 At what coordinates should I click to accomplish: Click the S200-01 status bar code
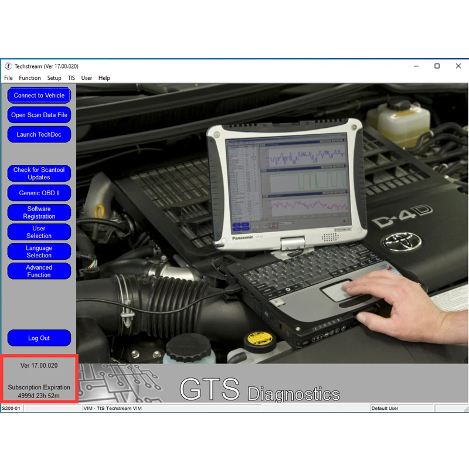point(11,408)
